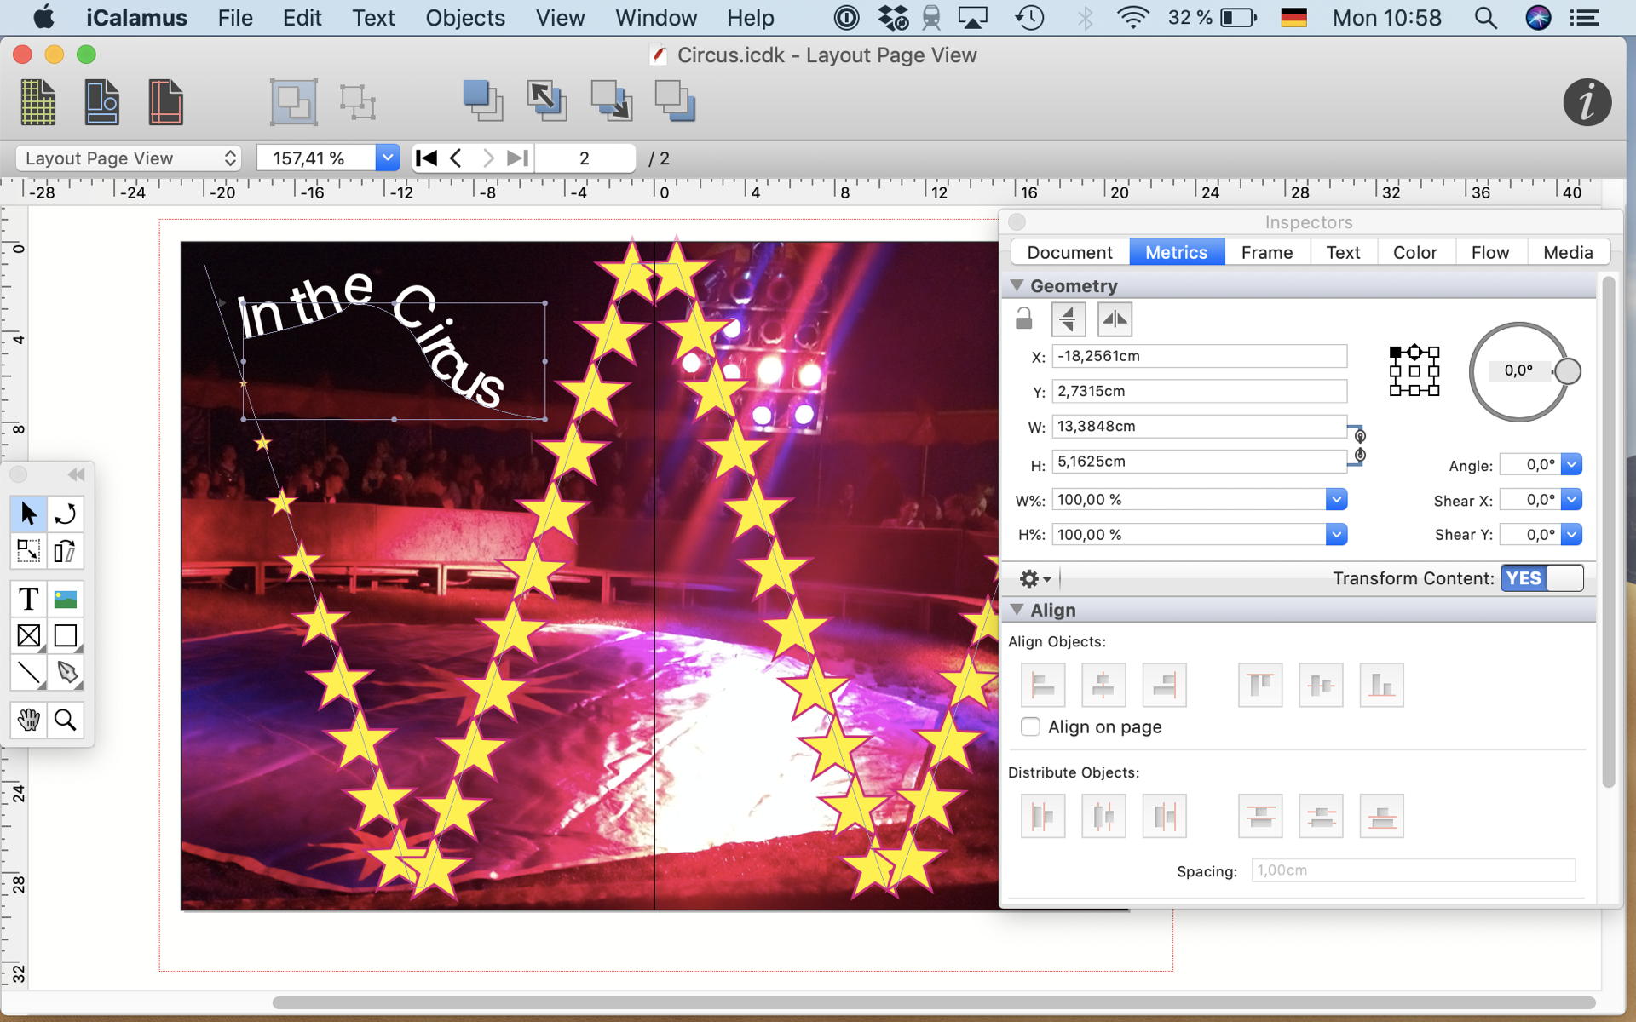Click the horizontal scrollbar at bottom
The height and width of the screenshot is (1022, 1636).
coord(933,1002)
